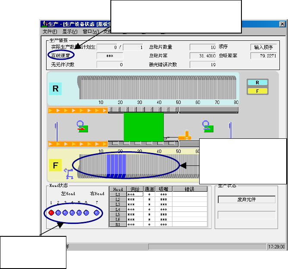Click the Head 2 status indicator
The height and width of the screenshot is (269, 288).
point(58,213)
